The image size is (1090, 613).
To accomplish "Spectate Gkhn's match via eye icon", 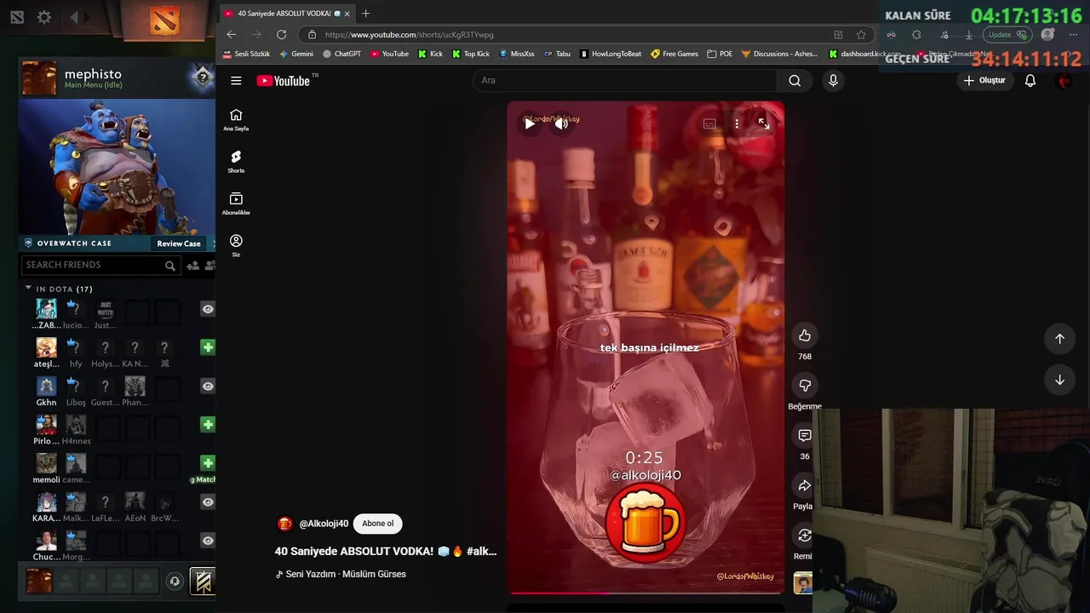I will (208, 386).
